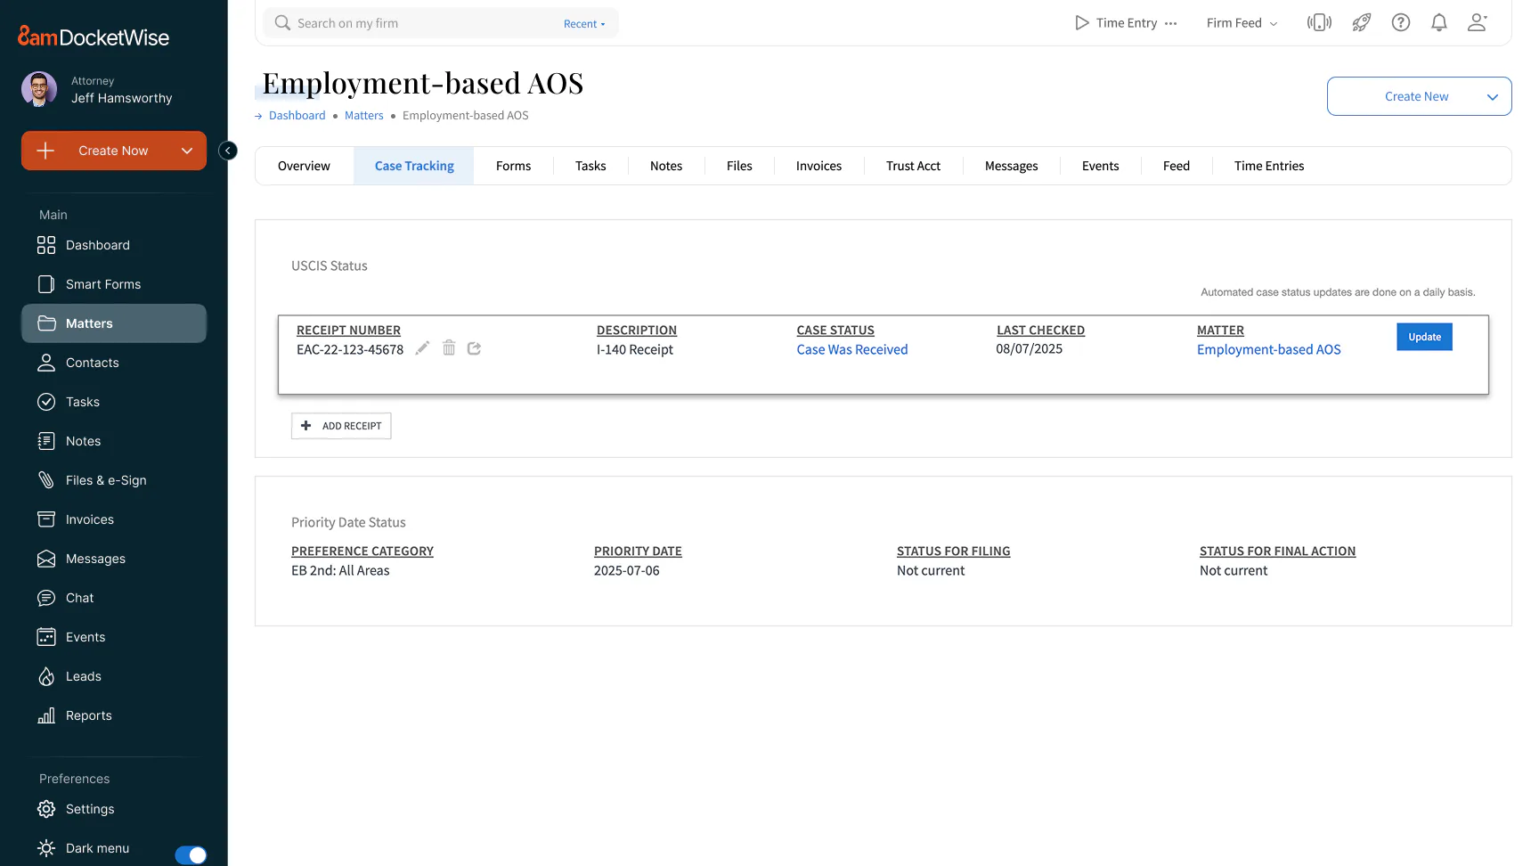Click the pencil edit icon beside receipt number
The image size is (1539, 866).
coord(422,348)
